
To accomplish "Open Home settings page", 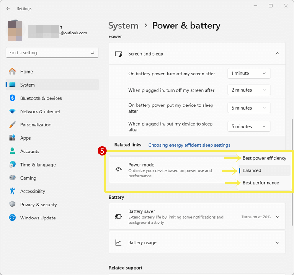I will (x=52, y=72).
